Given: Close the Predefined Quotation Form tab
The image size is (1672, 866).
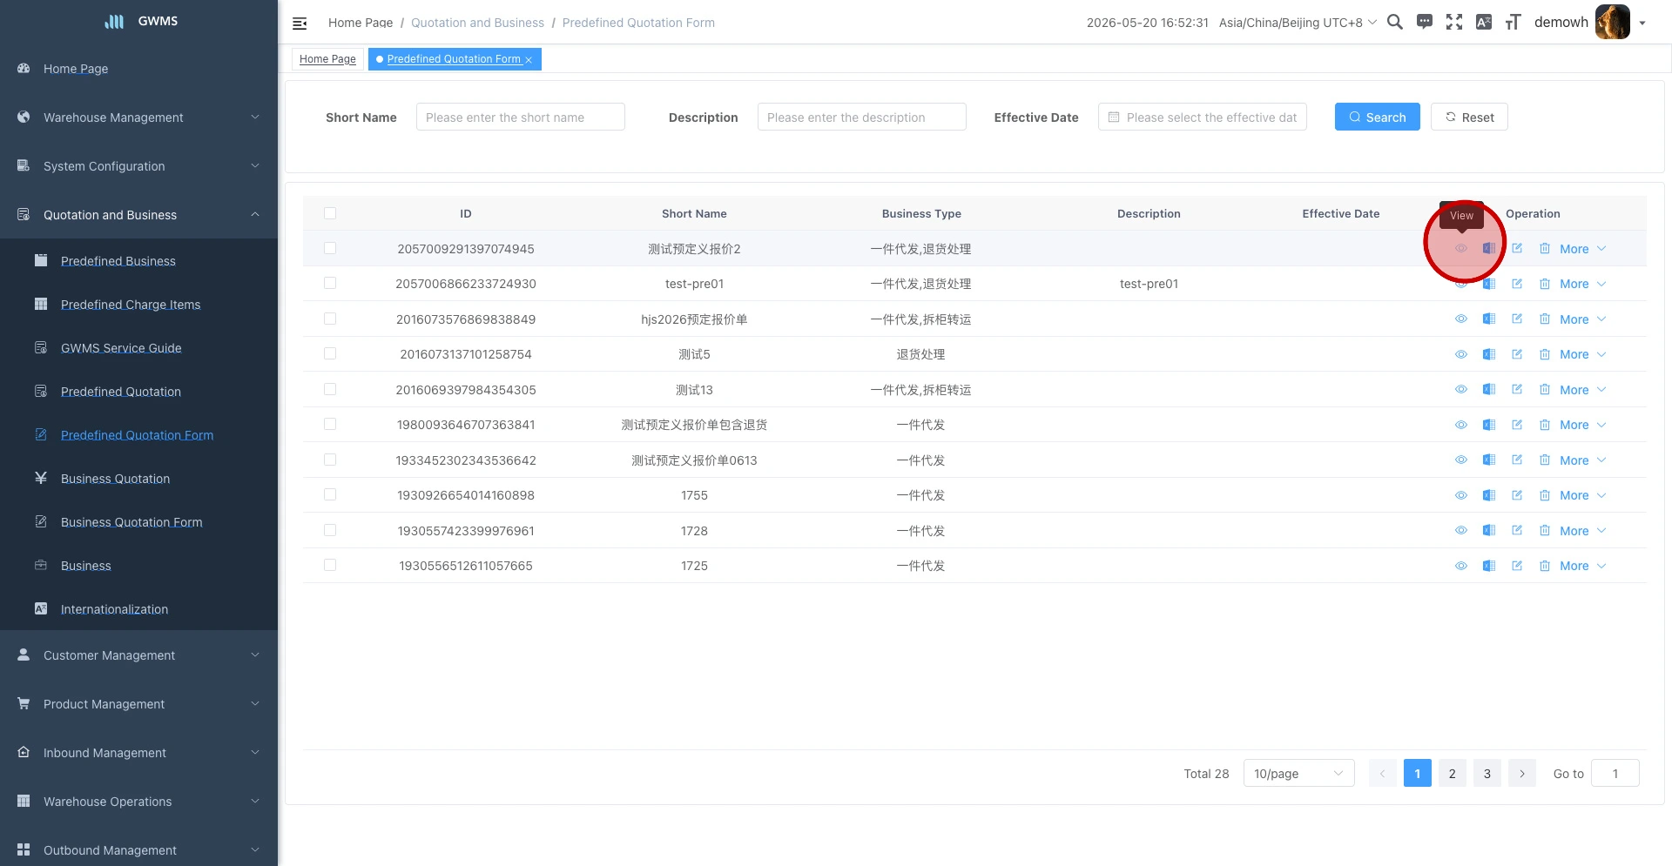Looking at the screenshot, I should coord(529,60).
